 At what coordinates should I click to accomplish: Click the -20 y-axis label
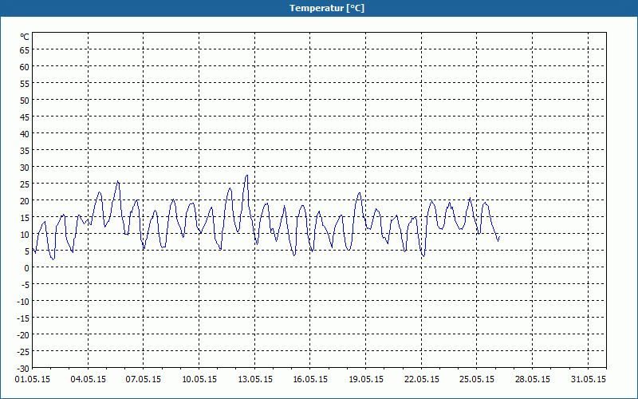pos(22,334)
